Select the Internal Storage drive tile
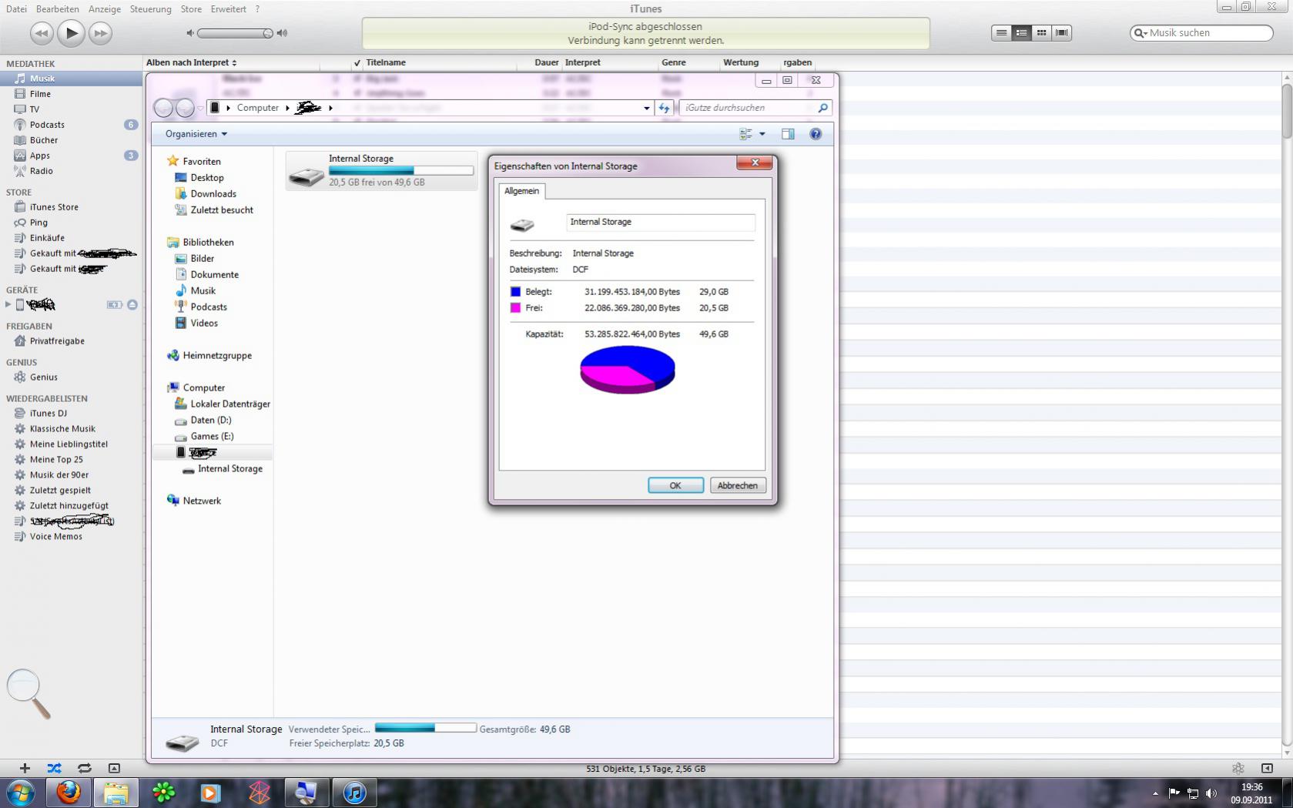Screen dimensions: 1293x808 381,170
